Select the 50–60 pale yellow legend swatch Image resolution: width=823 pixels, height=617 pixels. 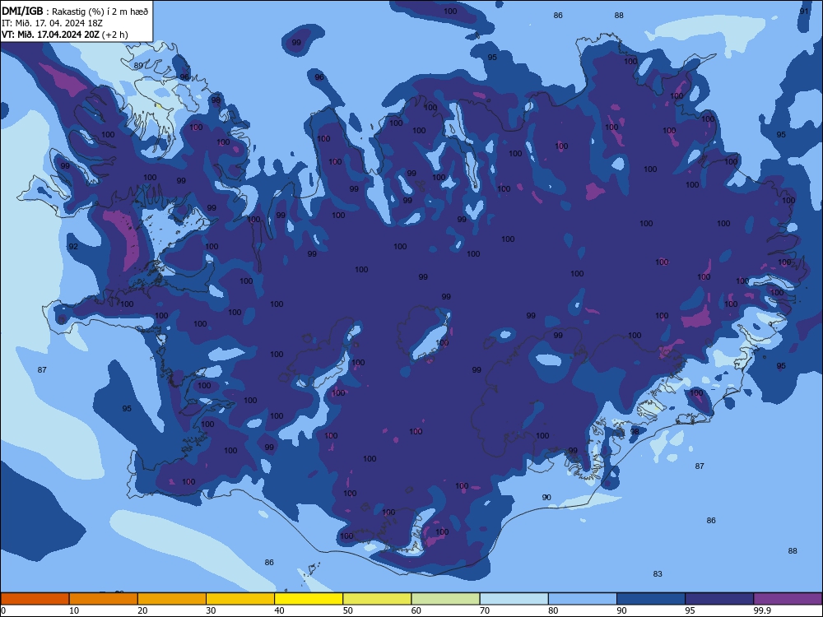click(x=377, y=599)
